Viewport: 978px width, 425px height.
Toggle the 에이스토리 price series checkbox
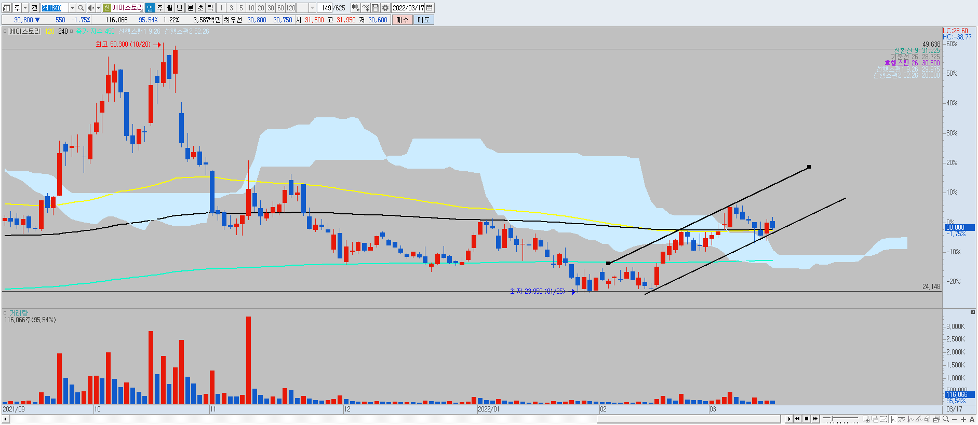[x=5, y=32]
